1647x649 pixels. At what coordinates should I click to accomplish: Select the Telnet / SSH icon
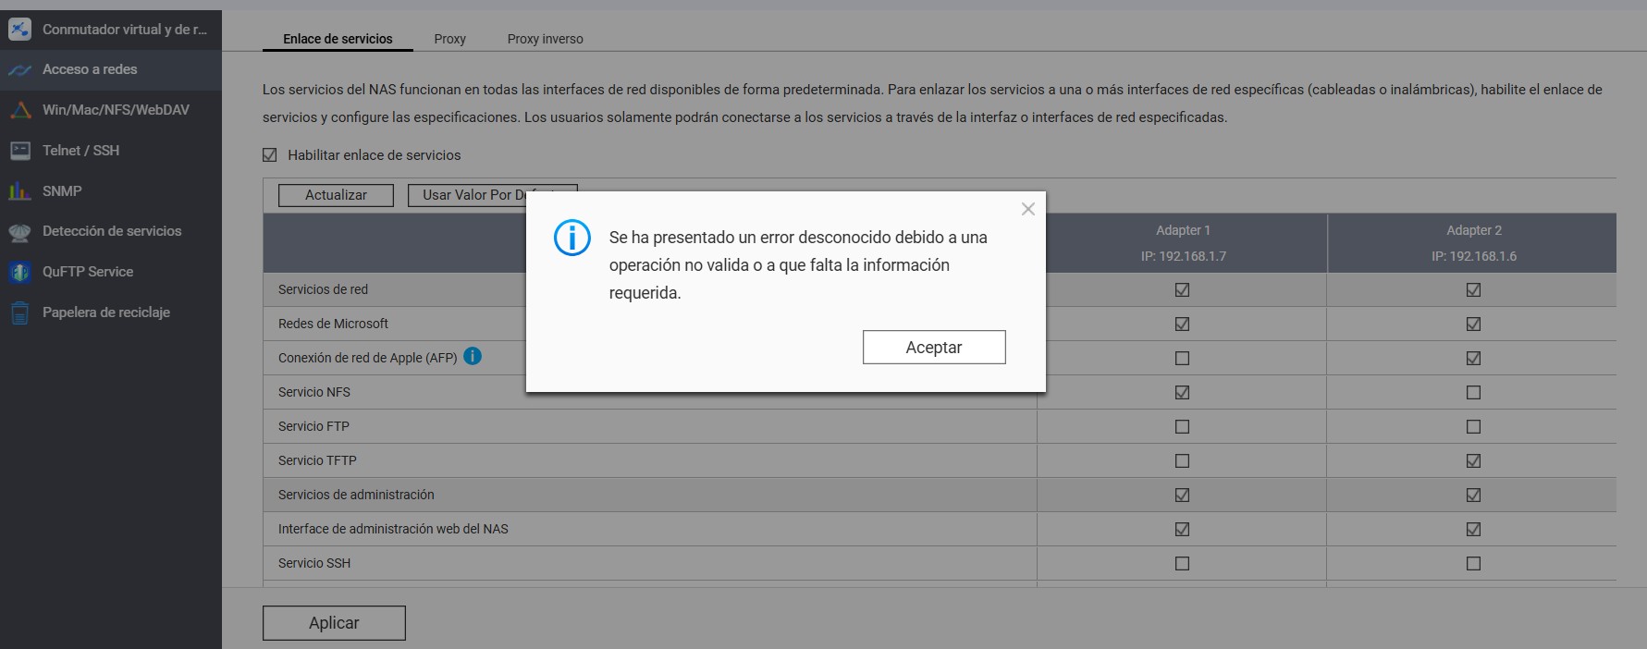[x=19, y=151]
